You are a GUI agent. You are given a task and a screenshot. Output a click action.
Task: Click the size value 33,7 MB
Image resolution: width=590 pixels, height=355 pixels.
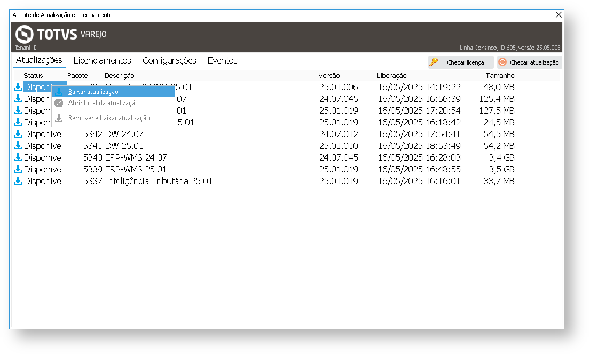[x=499, y=181]
